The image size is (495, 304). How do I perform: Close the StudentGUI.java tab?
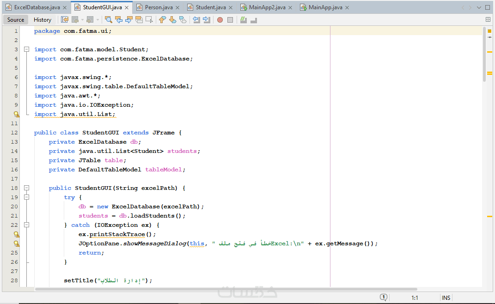[127, 7]
